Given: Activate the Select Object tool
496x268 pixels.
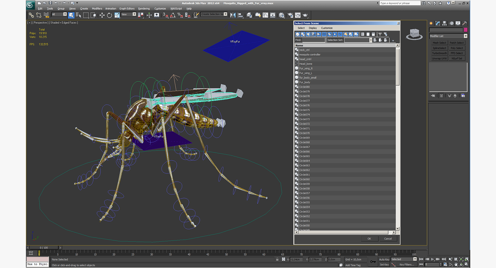Looking at the screenshot, I should point(71,15).
